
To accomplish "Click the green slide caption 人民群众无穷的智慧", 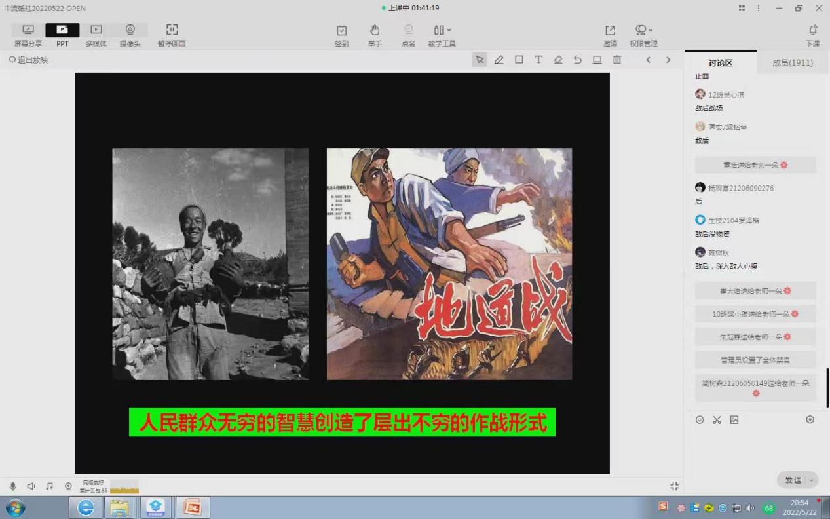I will coord(342,423).
